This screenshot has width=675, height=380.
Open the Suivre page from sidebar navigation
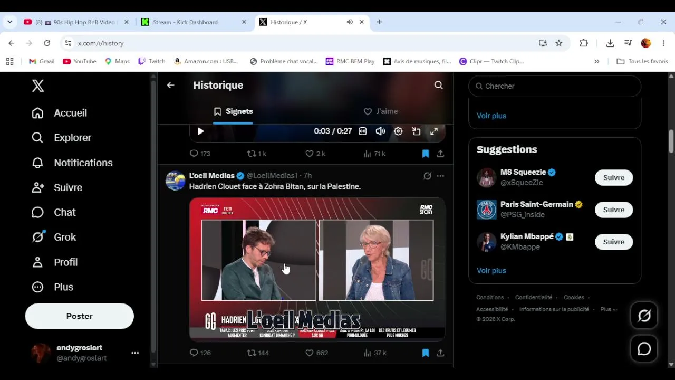[x=56, y=187]
